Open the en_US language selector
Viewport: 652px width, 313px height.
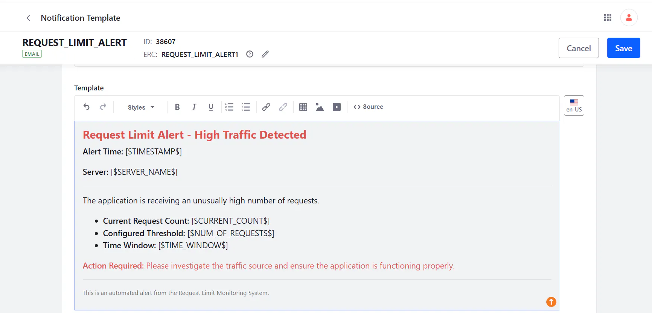pyautogui.click(x=574, y=105)
